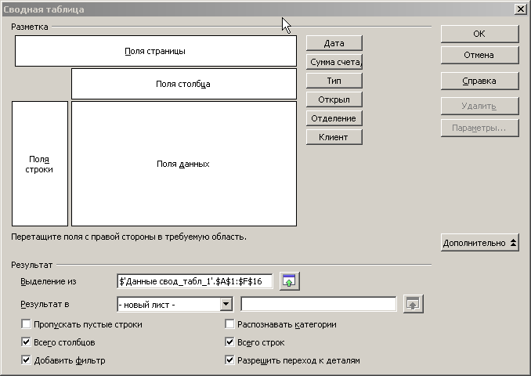Image resolution: width=531 pixels, height=376 pixels.
Task: Open help with 'Справка' button
Action: [x=479, y=81]
